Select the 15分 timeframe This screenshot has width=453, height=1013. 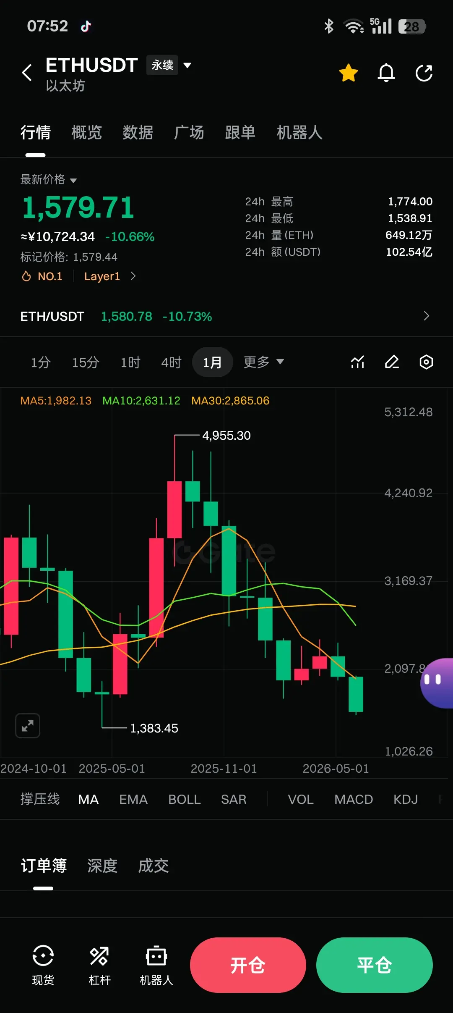[86, 362]
